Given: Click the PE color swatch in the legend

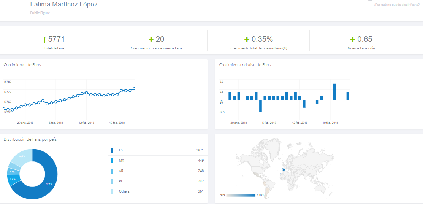Looking at the screenshot, I should tap(112, 181).
